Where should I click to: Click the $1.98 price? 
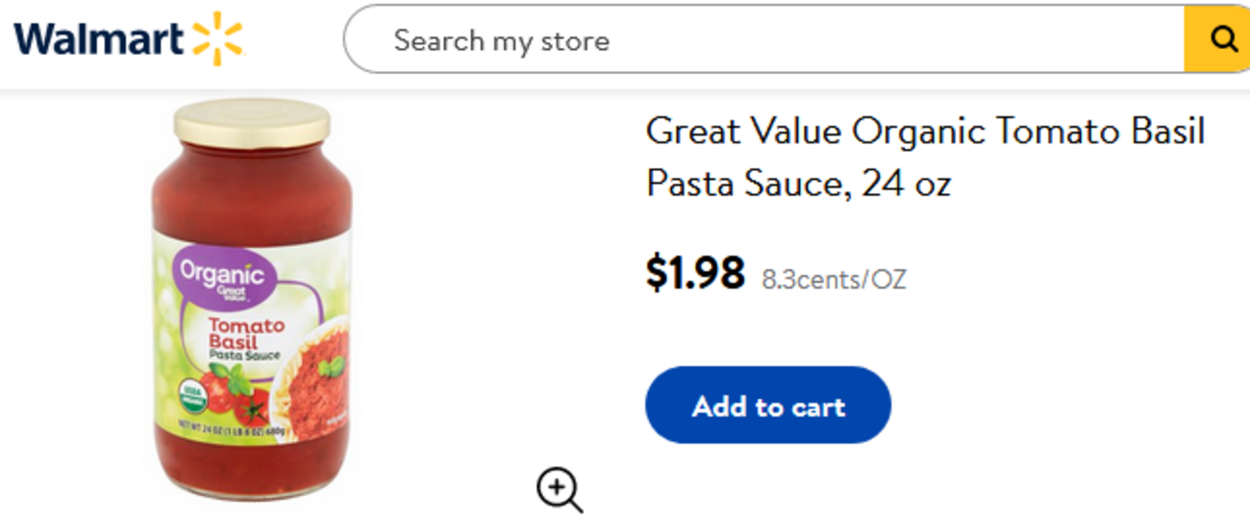694,275
